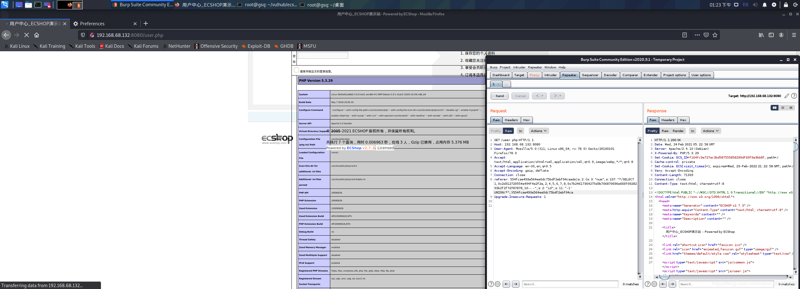Open response search settings gear icon
Viewport: 800px width, 289px height.
pyautogui.click(x=654, y=284)
